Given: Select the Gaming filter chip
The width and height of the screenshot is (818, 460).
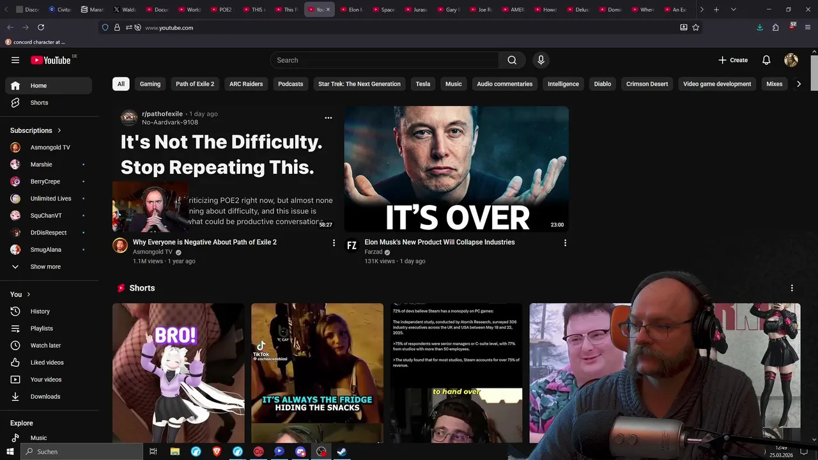Looking at the screenshot, I should (x=150, y=84).
